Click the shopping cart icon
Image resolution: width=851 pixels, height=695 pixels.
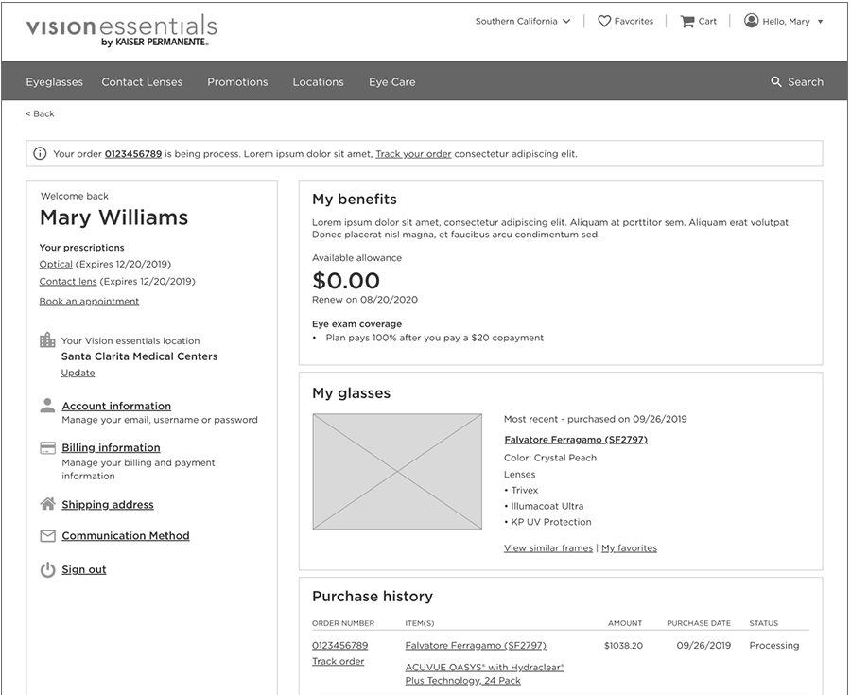pos(687,21)
